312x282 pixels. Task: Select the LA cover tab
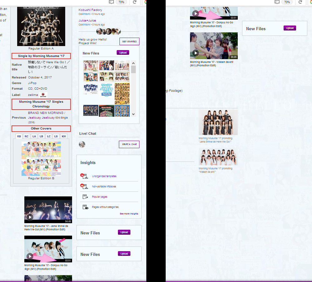34,136
